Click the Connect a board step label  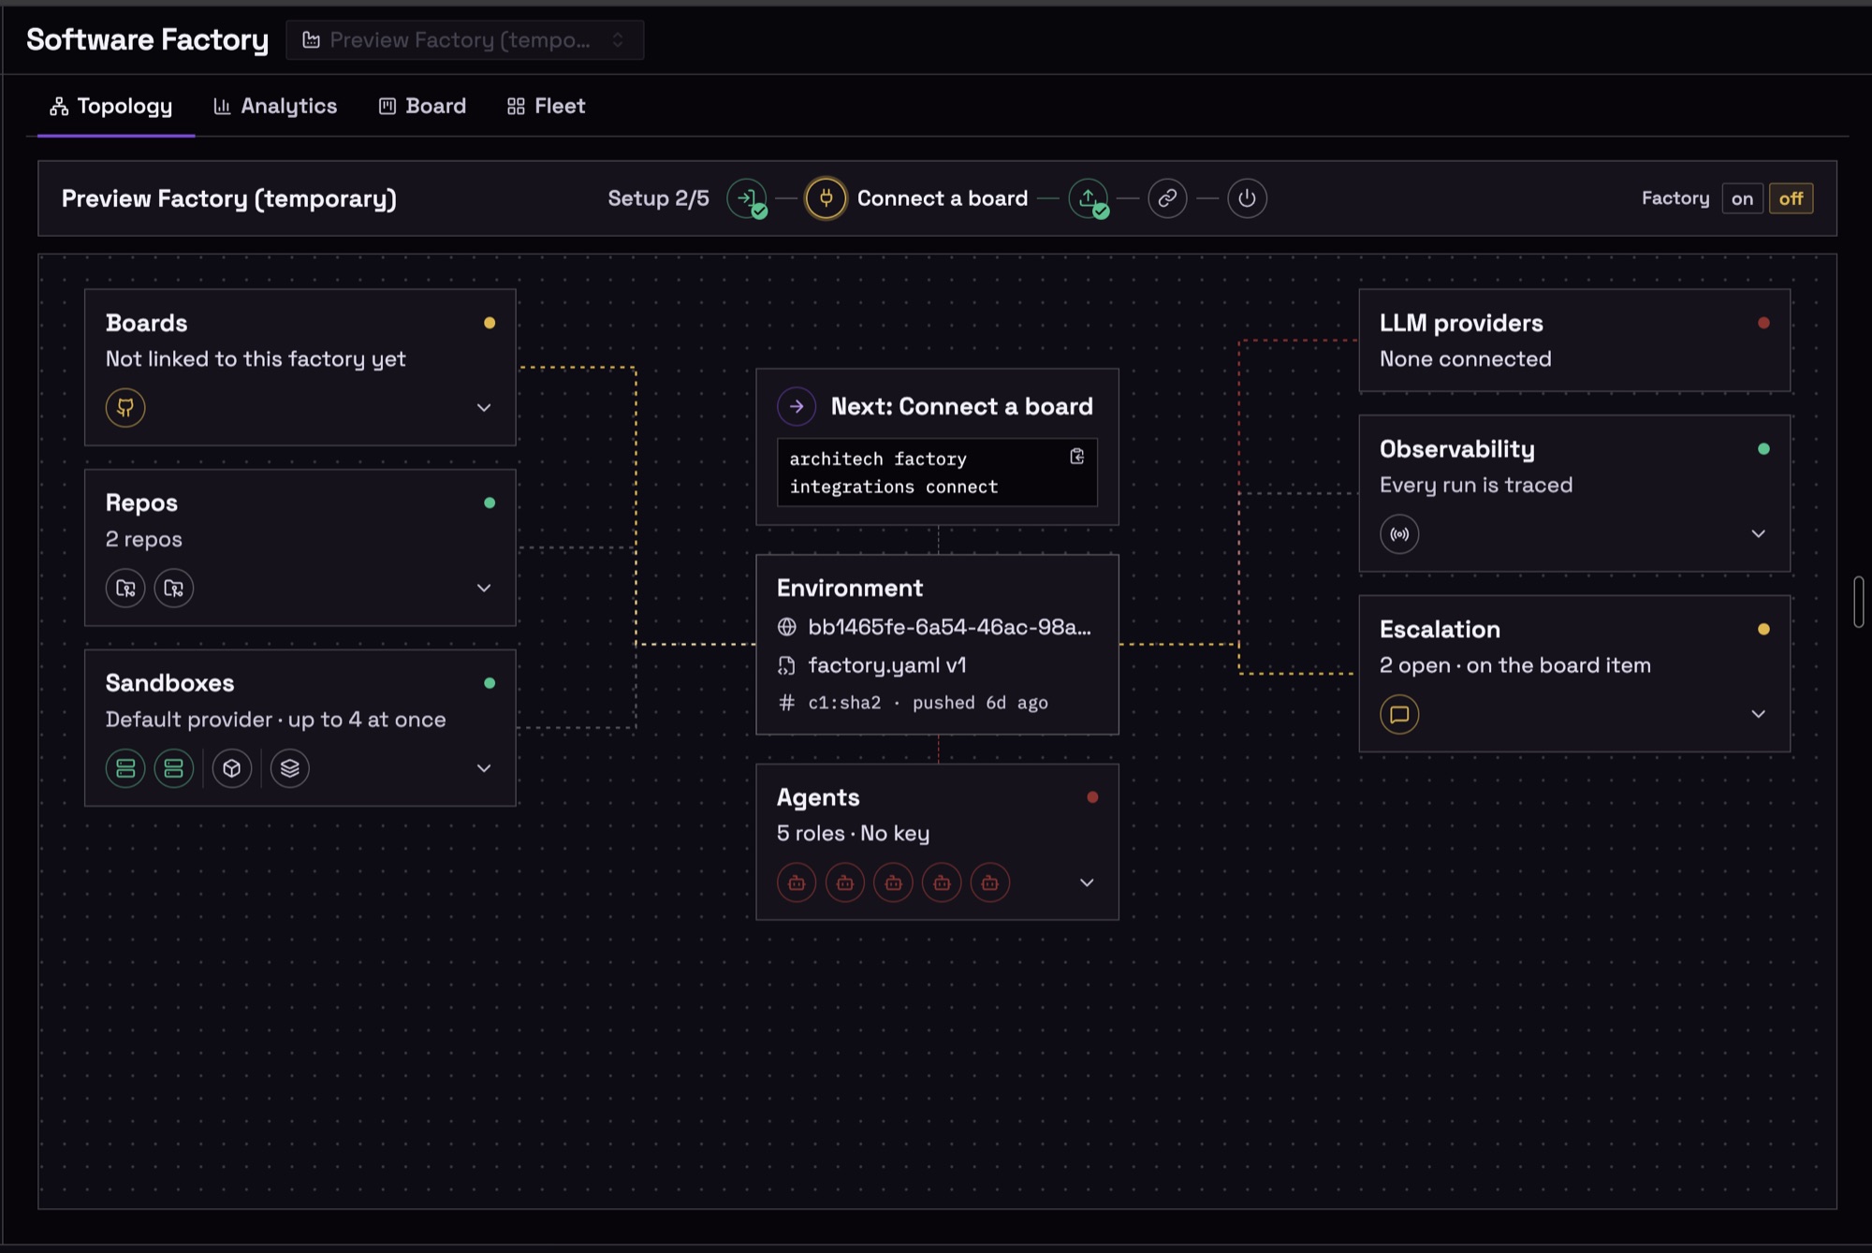tap(943, 198)
